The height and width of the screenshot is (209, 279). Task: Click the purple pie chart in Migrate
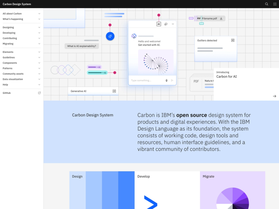233,198
